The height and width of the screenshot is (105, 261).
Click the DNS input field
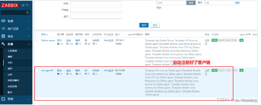click(x=96, y=3)
